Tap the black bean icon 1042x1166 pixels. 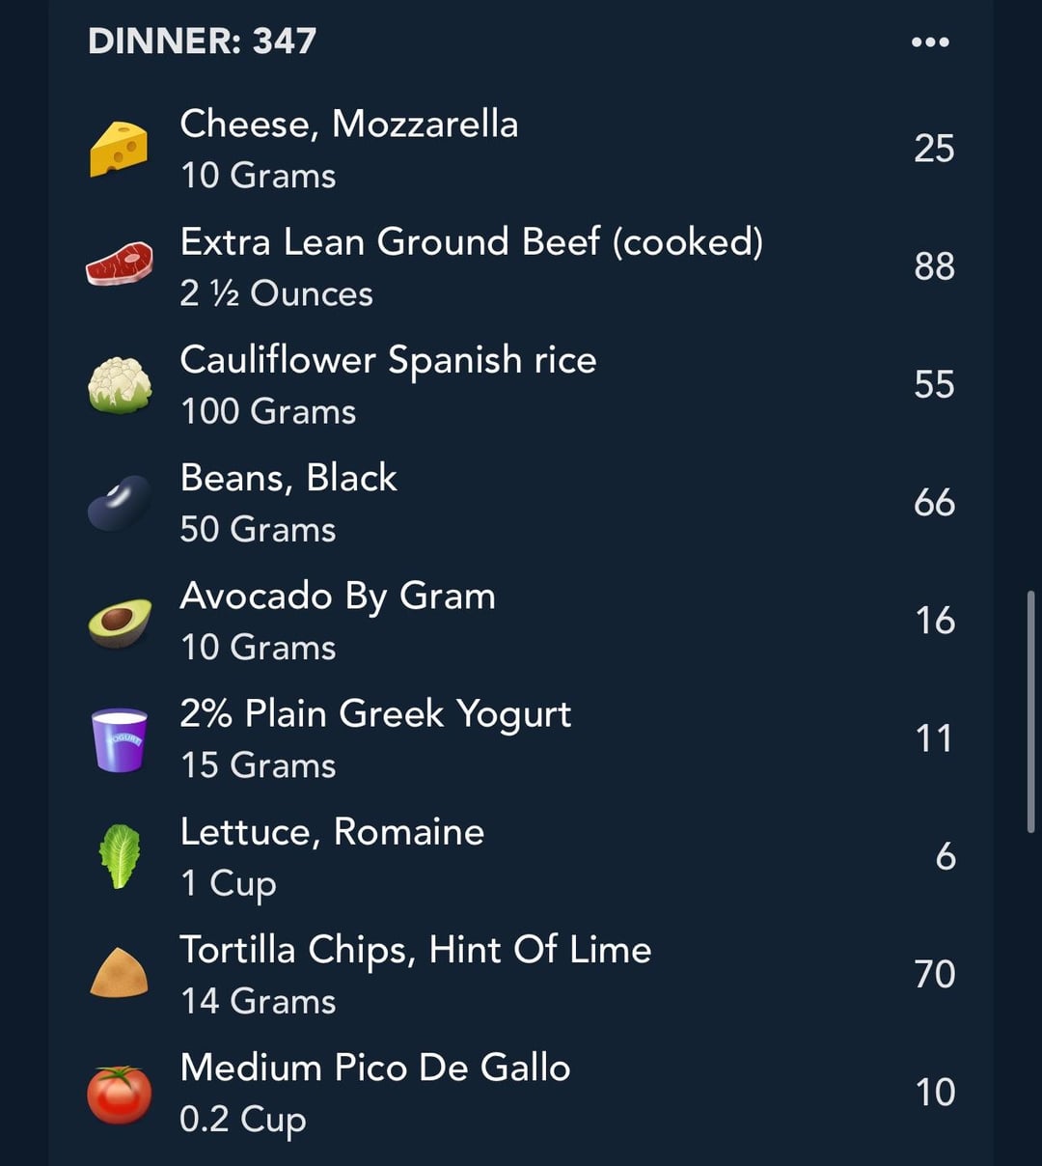tap(119, 503)
